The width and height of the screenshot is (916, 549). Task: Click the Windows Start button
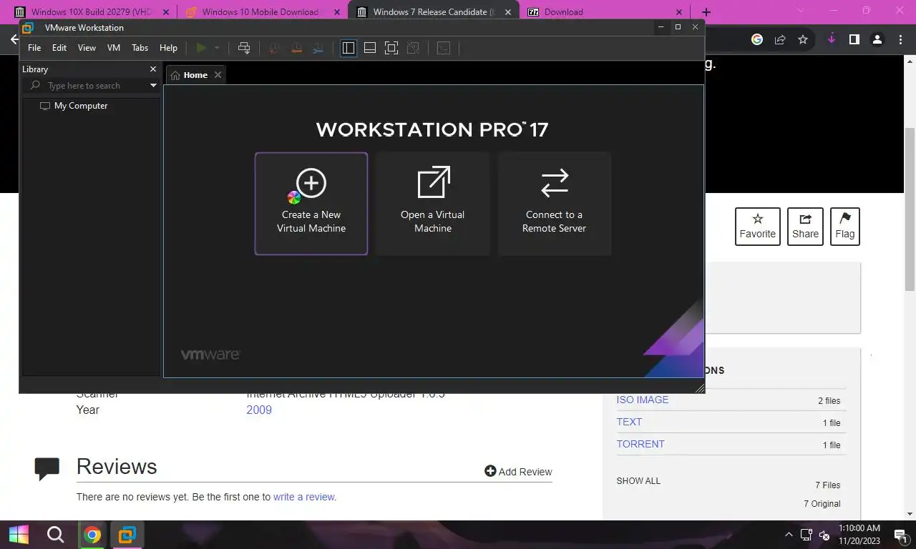pyautogui.click(x=19, y=535)
